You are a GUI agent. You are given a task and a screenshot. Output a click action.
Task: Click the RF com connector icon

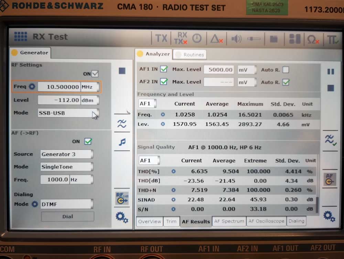click(x=122, y=198)
